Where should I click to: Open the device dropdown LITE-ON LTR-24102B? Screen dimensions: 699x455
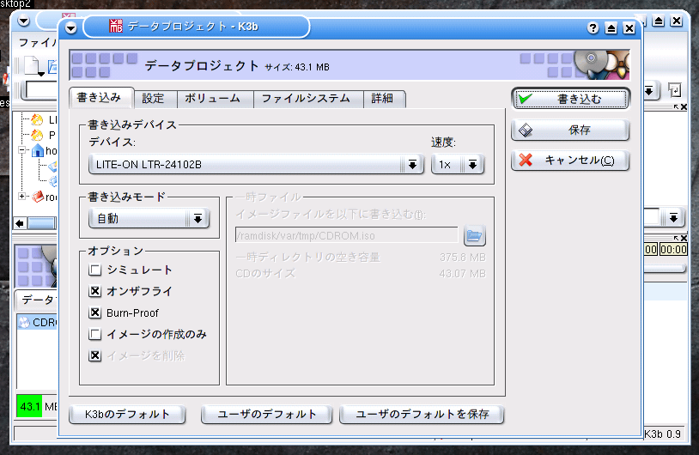click(x=256, y=165)
